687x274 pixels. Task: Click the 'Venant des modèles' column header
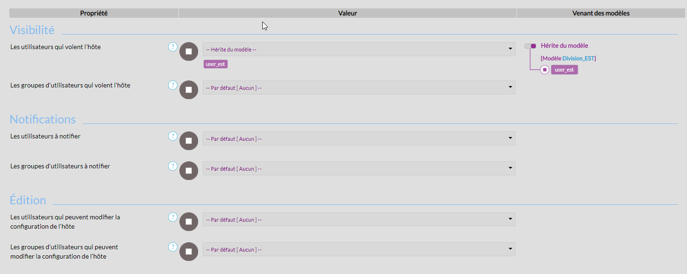[x=601, y=13]
